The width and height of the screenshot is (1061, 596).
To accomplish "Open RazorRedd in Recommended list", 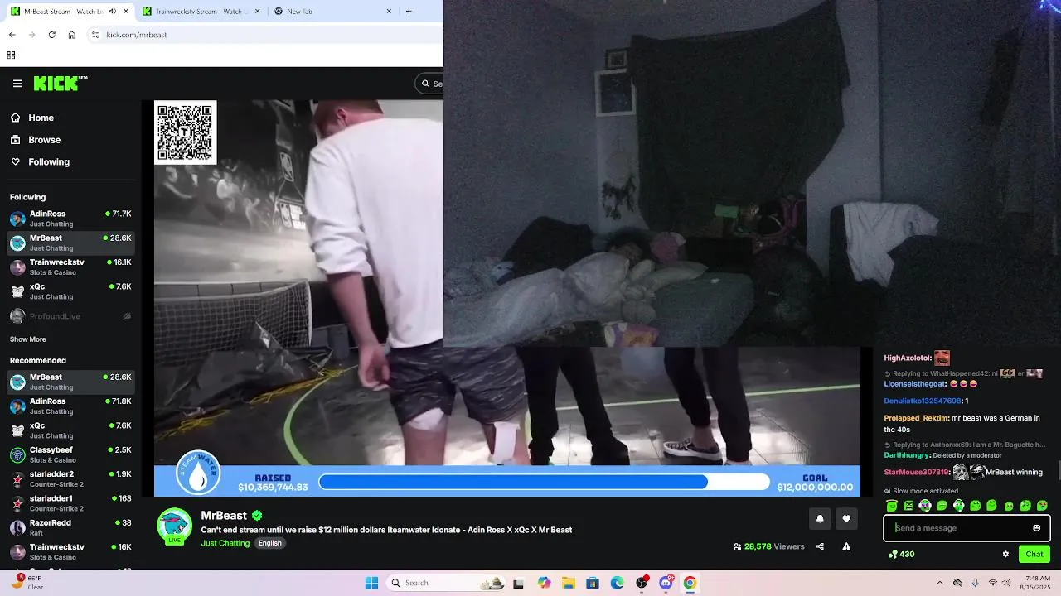I will point(71,527).
